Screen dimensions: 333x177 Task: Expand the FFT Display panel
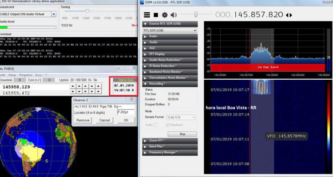[x=170, y=54]
